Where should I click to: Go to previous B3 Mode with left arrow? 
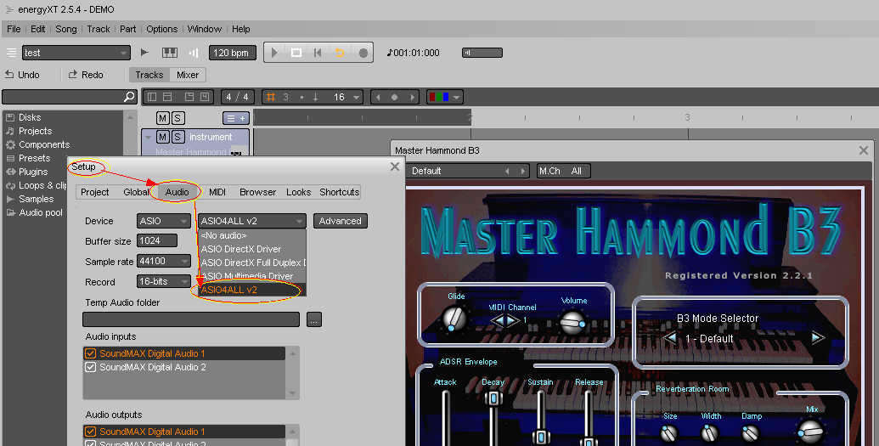[669, 338]
